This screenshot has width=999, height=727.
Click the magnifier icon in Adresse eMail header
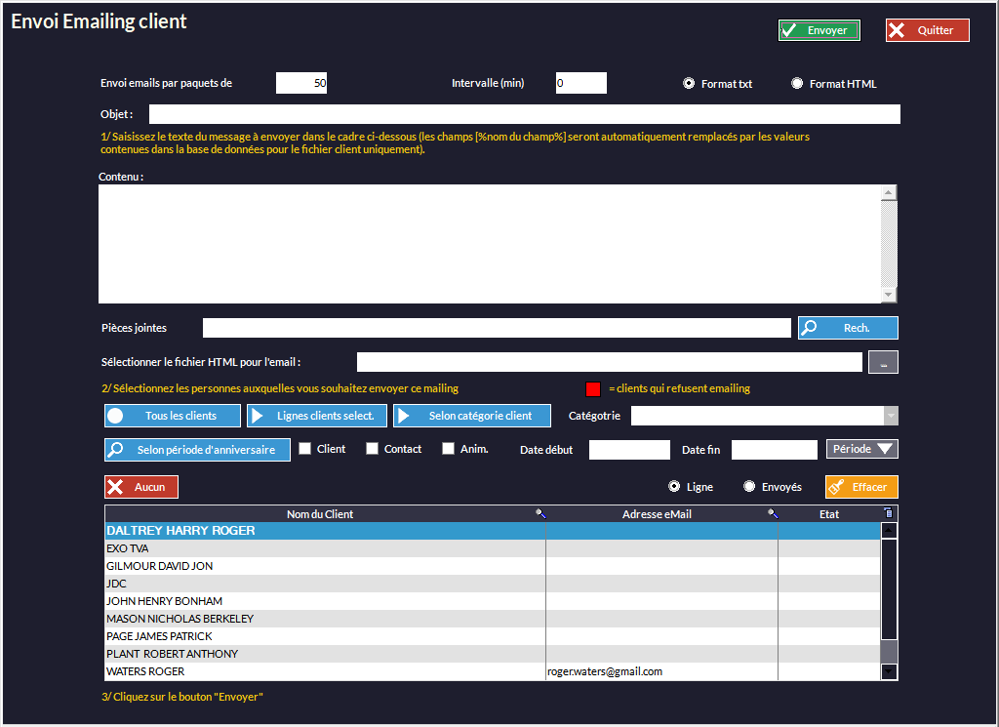772,513
